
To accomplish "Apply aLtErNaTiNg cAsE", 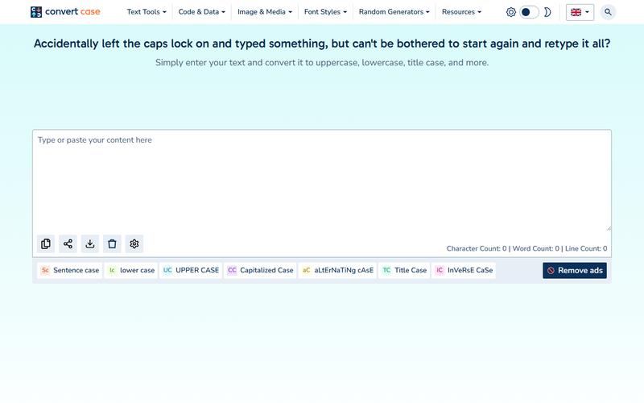I will point(337,270).
